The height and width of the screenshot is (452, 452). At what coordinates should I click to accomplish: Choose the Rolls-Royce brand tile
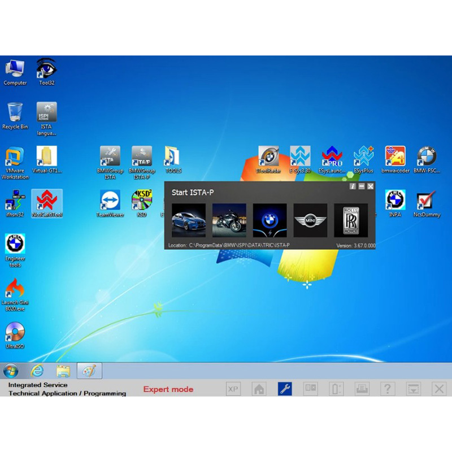pos(351,220)
